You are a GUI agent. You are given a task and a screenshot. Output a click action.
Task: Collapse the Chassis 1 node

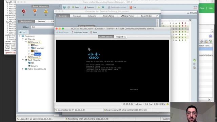pos(26,42)
